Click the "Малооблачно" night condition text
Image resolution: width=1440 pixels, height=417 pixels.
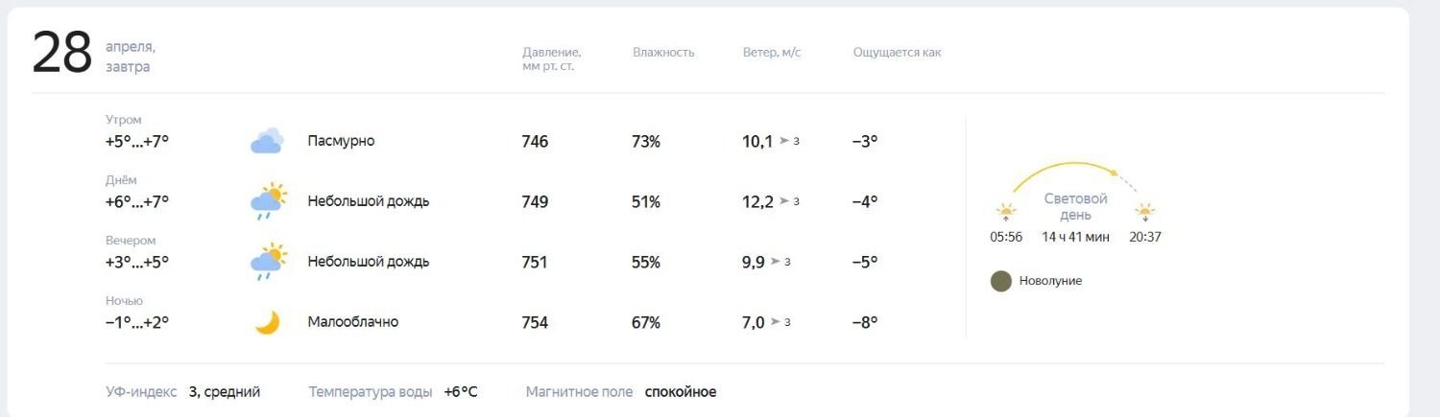352,322
